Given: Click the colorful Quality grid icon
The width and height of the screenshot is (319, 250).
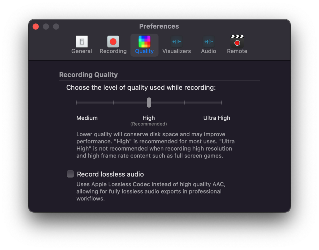Looking at the screenshot, I should tap(144, 41).
